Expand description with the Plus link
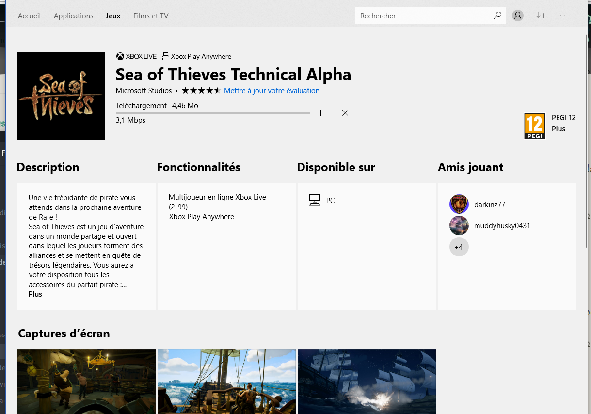The height and width of the screenshot is (414, 591). click(35, 294)
